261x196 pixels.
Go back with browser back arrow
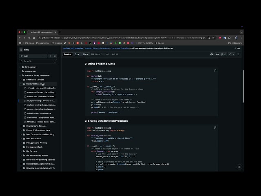[x=20, y=38]
